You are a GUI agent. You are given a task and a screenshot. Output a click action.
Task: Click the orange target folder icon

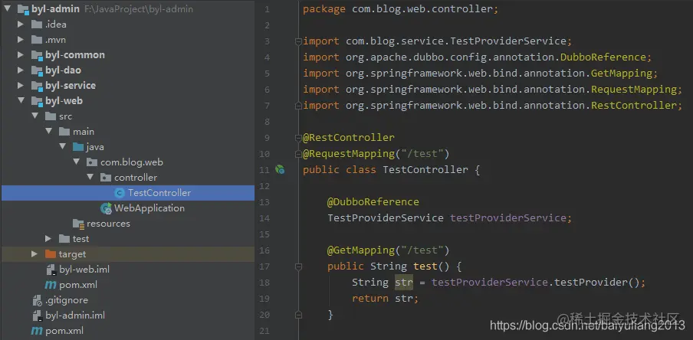pyautogui.click(x=51, y=254)
